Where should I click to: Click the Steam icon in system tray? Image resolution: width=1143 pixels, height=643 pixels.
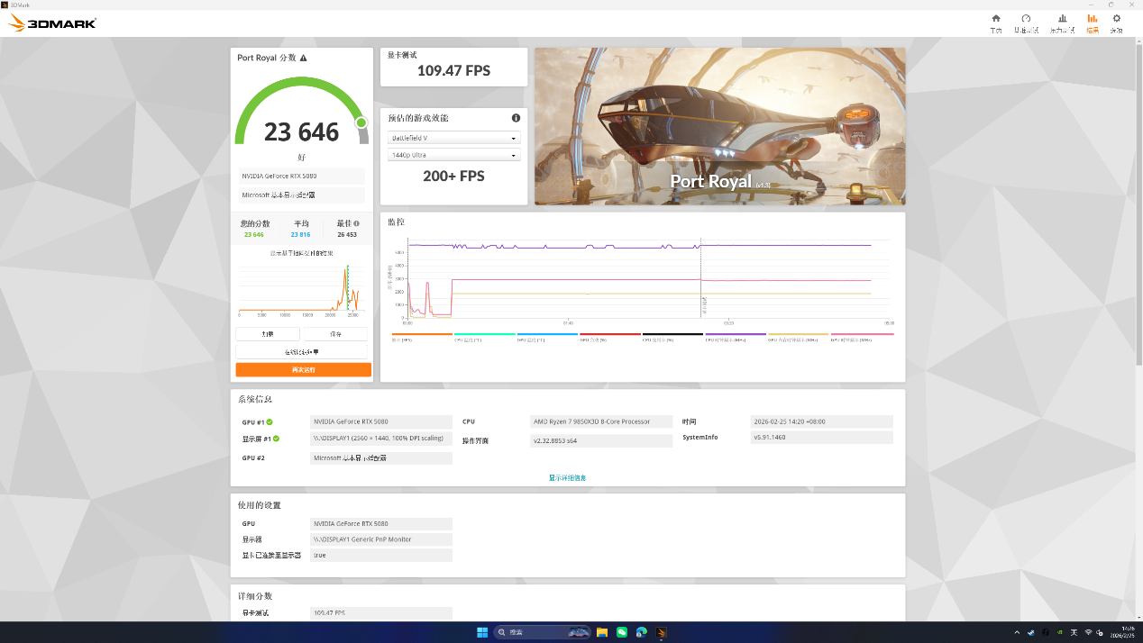pyautogui.click(x=1031, y=632)
